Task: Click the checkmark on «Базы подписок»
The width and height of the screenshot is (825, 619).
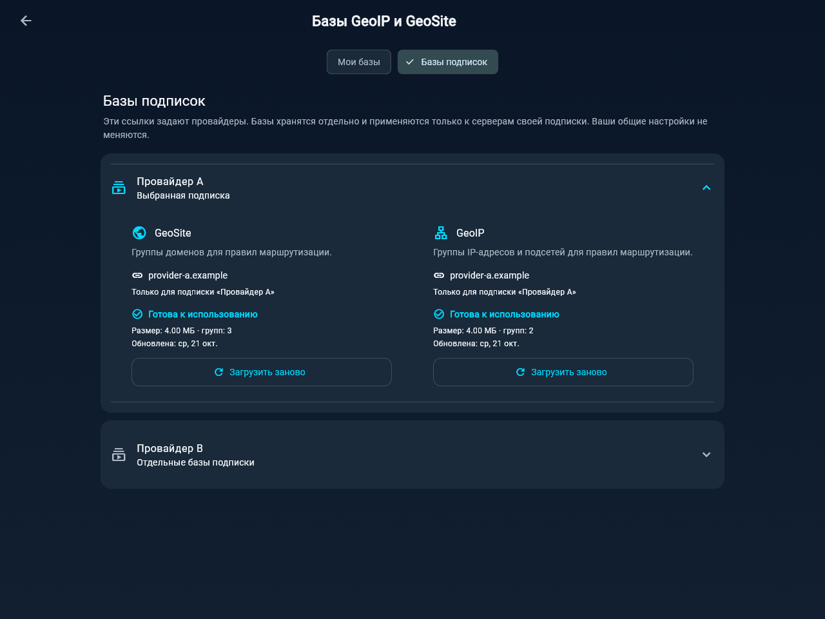Action: tap(410, 62)
